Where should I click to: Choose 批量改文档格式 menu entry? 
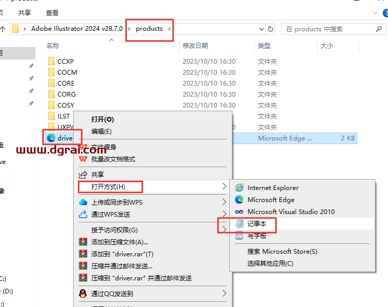(x=113, y=159)
